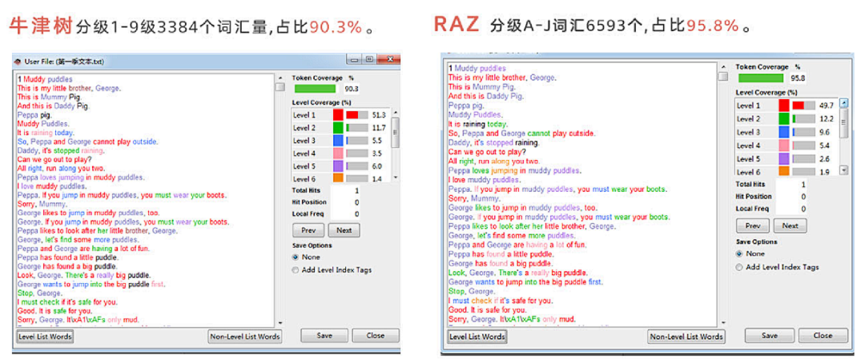Image resolution: width=865 pixels, height=363 pixels.
Task: Click Level 3 blue swatch in right window
Action: (784, 132)
